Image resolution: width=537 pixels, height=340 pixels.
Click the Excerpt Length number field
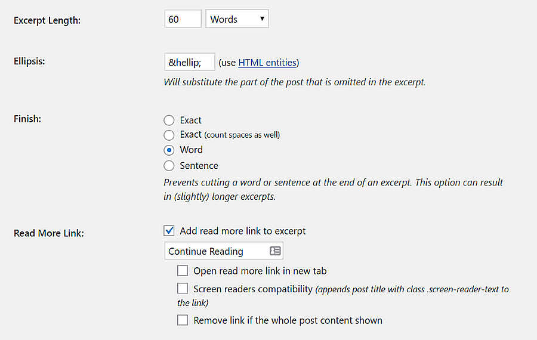coord(183,19)
